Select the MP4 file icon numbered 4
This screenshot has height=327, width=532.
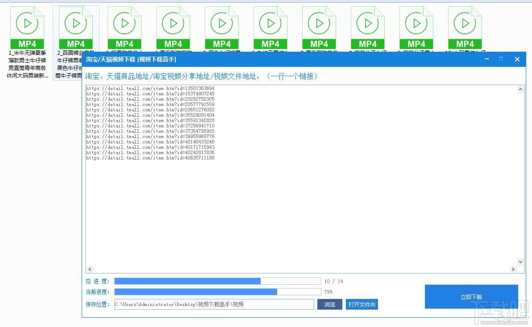[173, 28]
